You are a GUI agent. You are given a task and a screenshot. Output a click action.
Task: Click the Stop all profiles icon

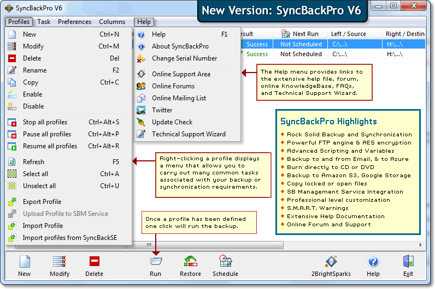click(x=12, y=122)
